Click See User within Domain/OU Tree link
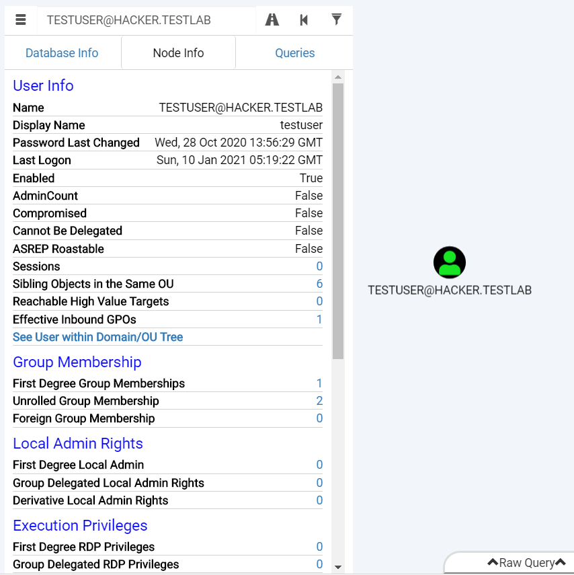This screenshot has width=574, height=575. (98, 337)
